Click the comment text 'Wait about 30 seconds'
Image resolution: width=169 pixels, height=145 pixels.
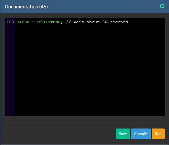click(x=101, y=22)
